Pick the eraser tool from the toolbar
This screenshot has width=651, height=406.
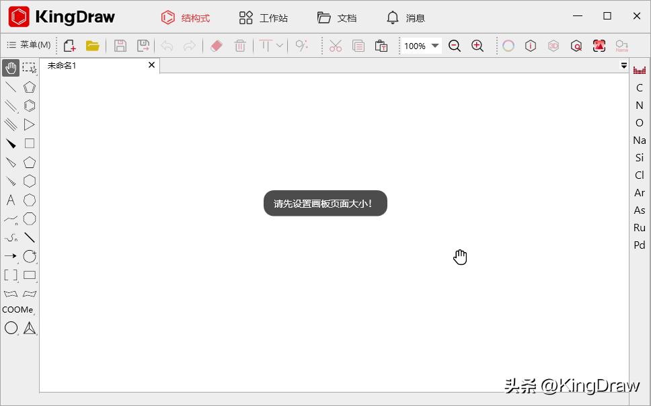(x=215, y=46)
